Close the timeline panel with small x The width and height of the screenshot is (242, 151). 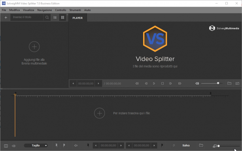click(2, 89)
